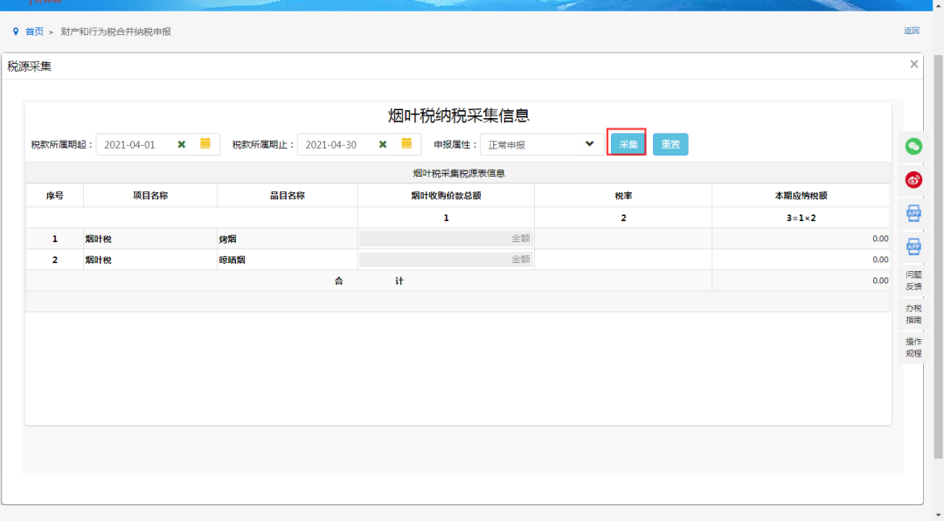Click the 本期应纳税额 column header
The height and width of the screenshot is (521, 944).
click(801, 196)
